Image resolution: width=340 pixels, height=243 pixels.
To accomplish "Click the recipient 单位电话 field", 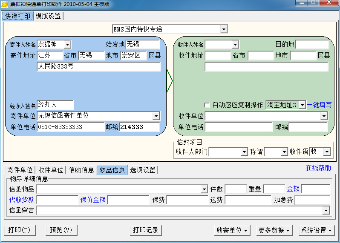I will (x=239, y=127).
